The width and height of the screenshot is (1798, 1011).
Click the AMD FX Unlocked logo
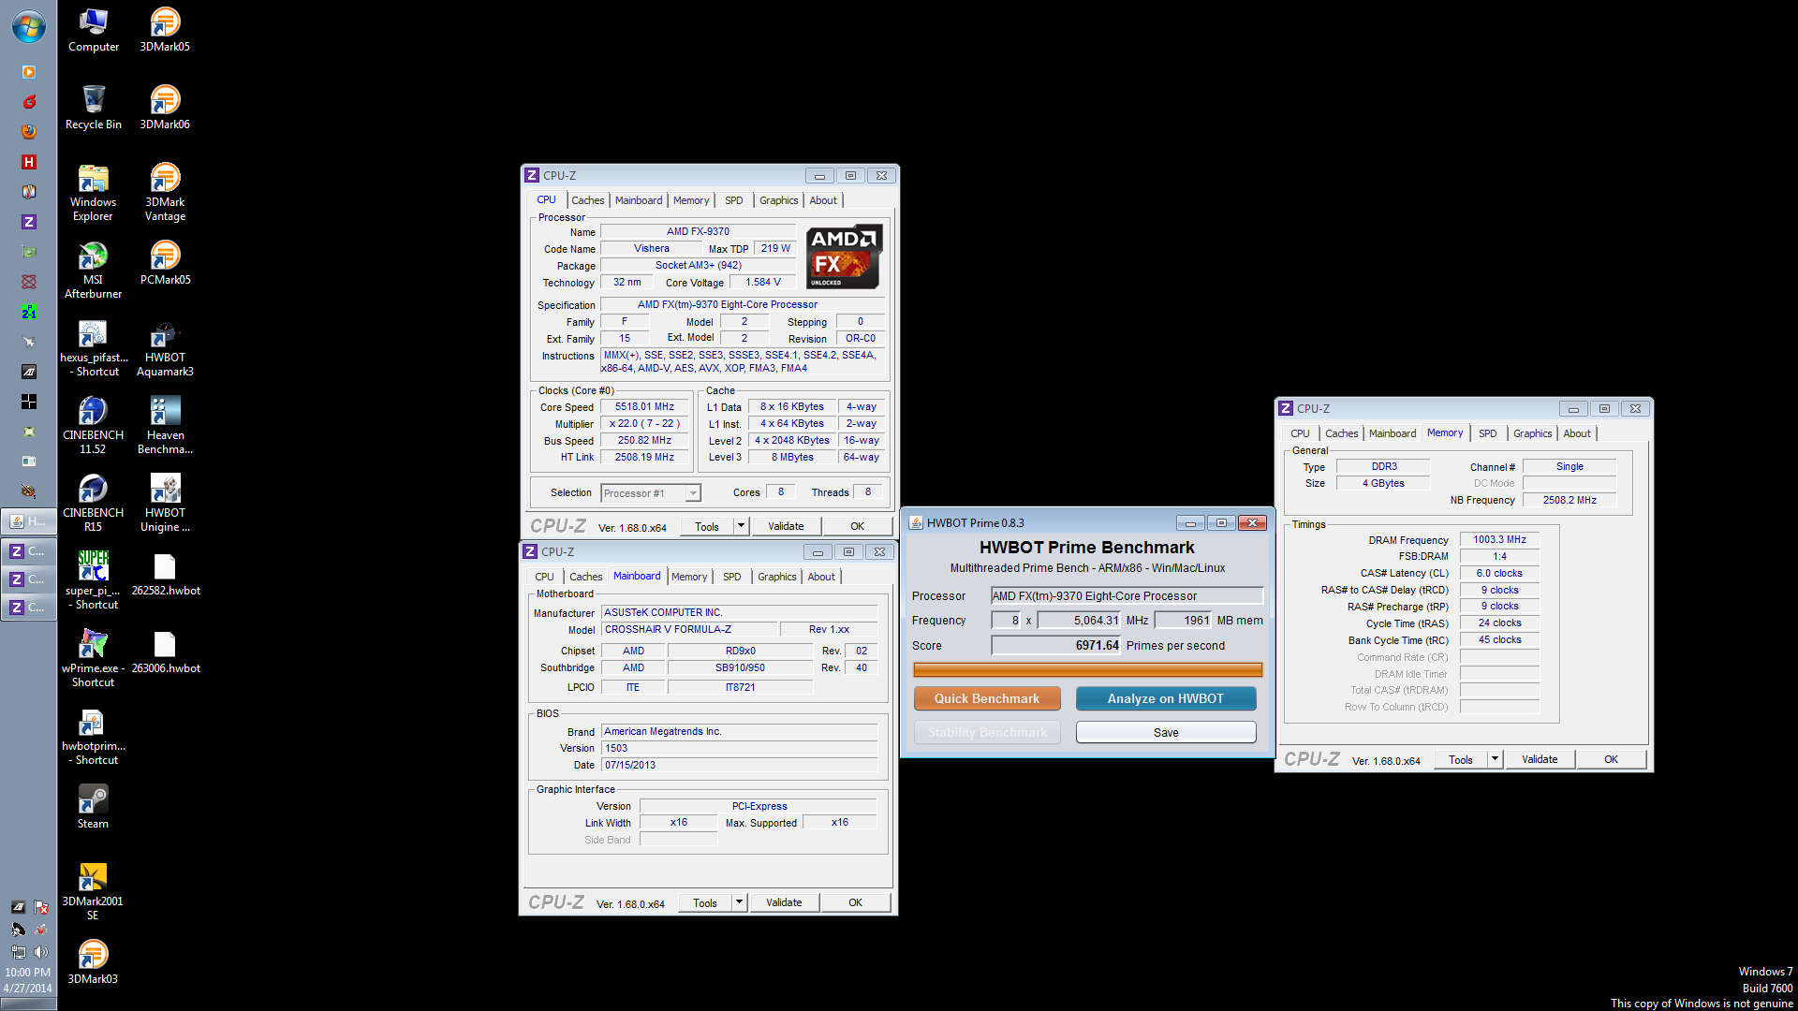point(844,256)
